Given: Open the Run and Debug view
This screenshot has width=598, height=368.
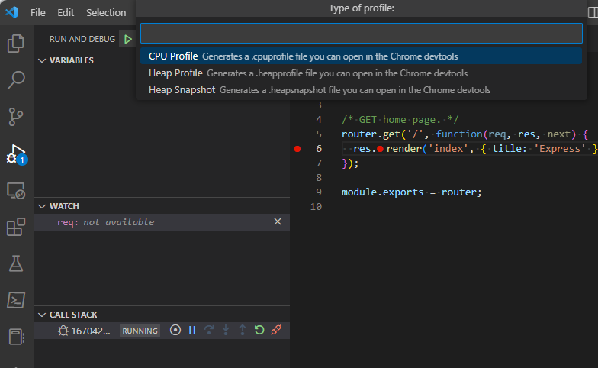Looking at the screenshot, I should tap(16, 154).
